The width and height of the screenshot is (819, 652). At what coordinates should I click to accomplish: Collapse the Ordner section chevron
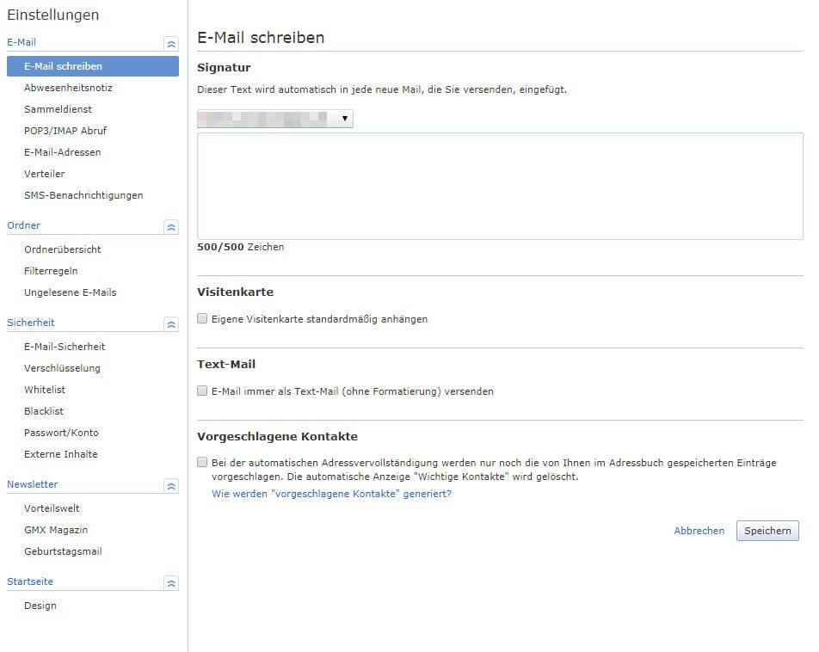171,227
